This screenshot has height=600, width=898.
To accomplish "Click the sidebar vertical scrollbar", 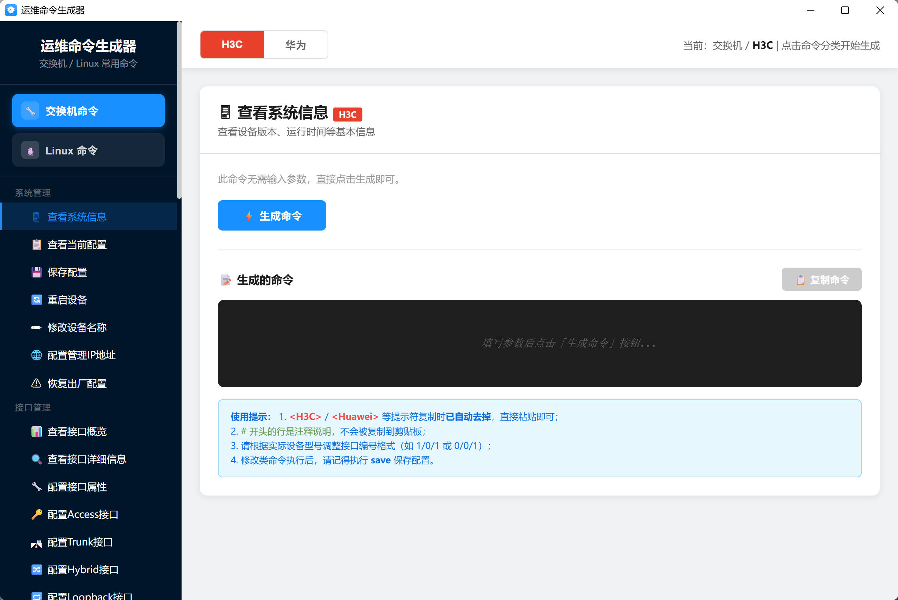I will click(179, 110).
